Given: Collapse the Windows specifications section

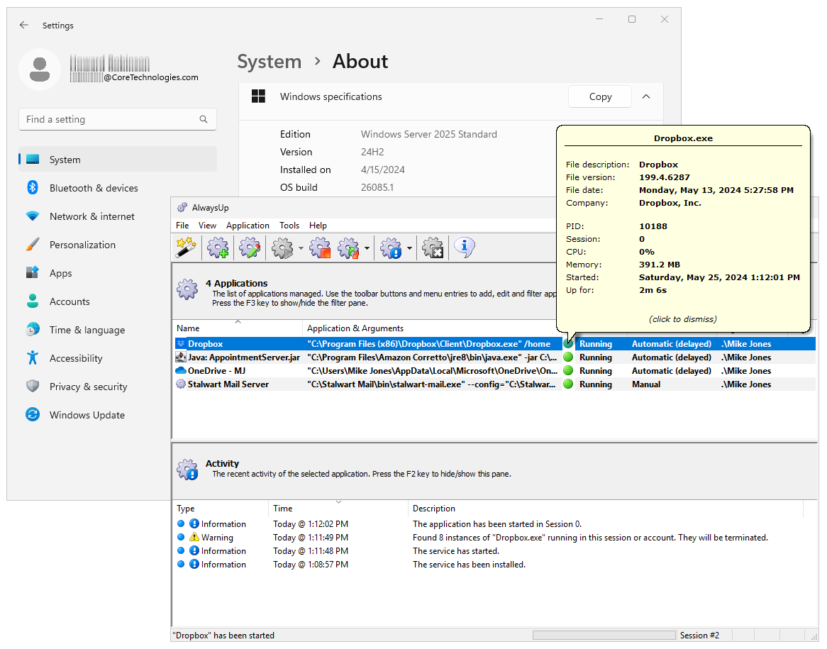Looking at the screenshot, I should 645,96.
